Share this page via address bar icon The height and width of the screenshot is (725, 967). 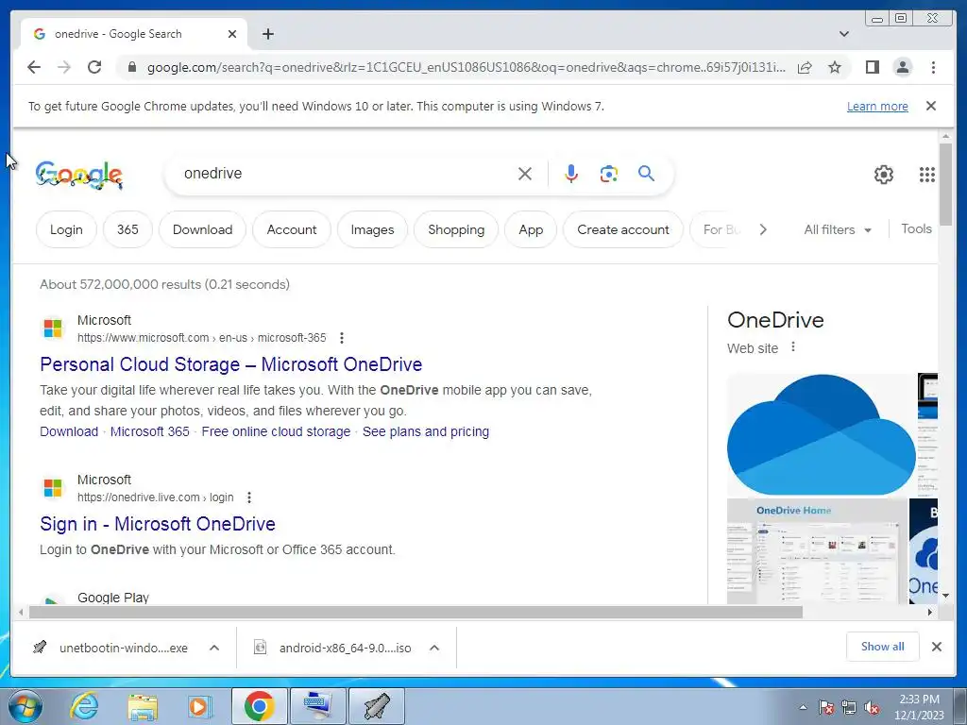click(x=805, y=67)
